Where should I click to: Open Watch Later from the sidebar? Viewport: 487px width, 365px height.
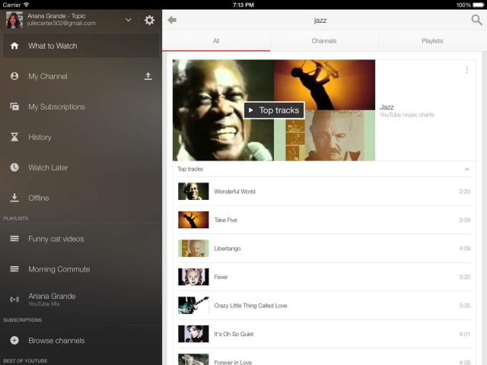(48, 167)
